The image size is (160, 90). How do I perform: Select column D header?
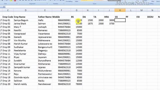tap(25, 10)
